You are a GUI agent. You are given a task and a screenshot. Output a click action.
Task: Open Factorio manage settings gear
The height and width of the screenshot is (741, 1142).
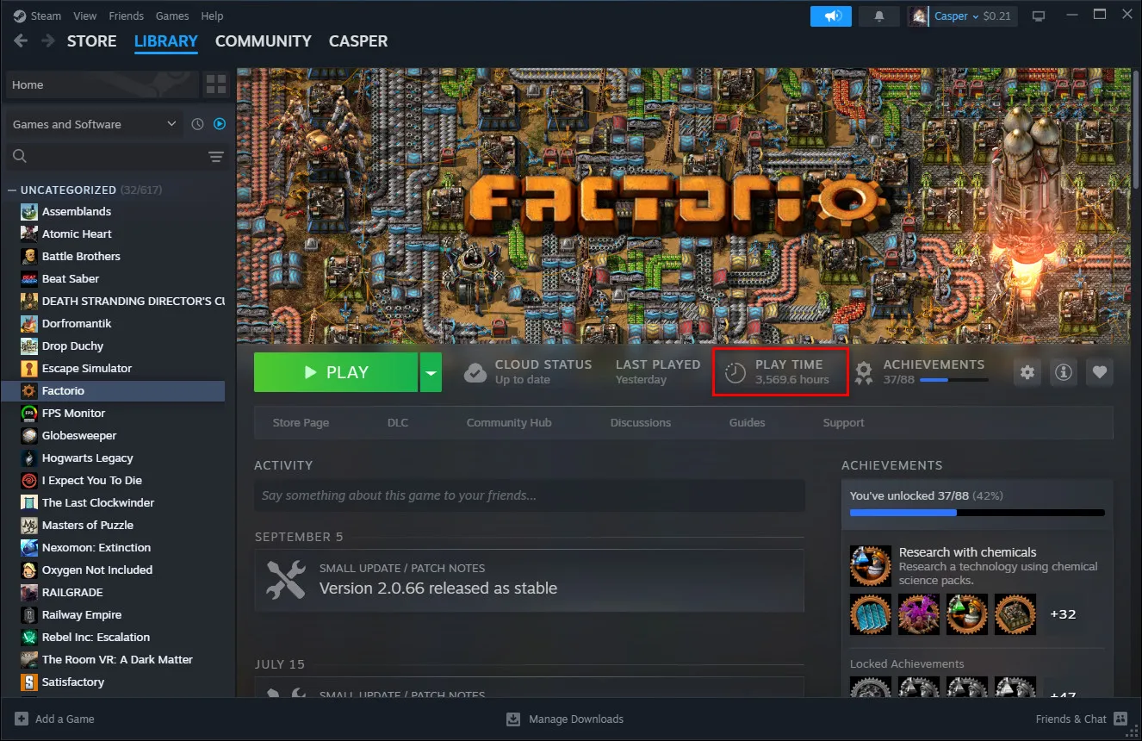click(x=1027, y=372)
